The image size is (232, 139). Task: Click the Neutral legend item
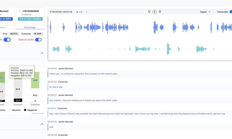point(14,110)
